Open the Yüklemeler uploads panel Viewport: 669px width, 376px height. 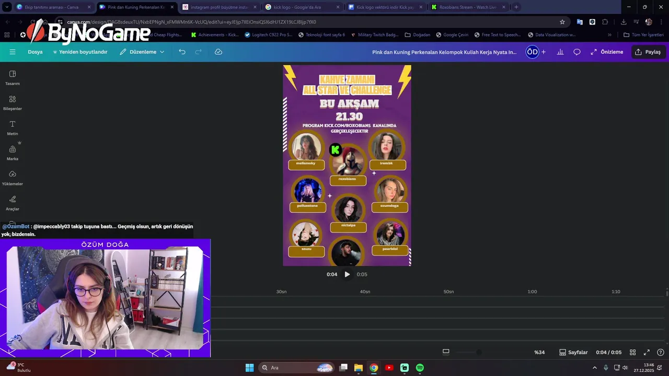(13, 178)
